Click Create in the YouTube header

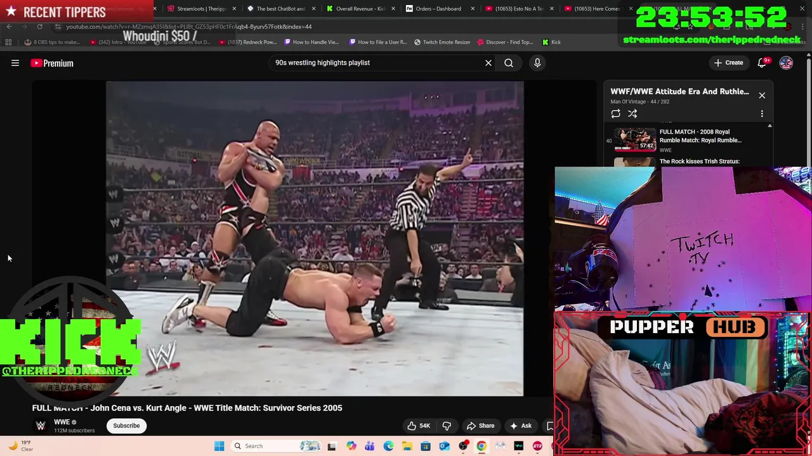(x=728, y=63)
